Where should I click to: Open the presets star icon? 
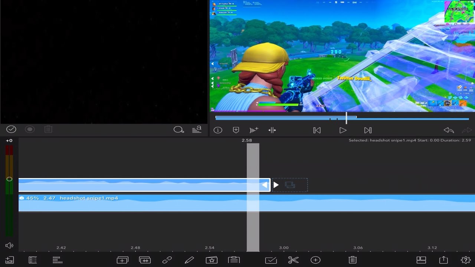pos(212,260)
